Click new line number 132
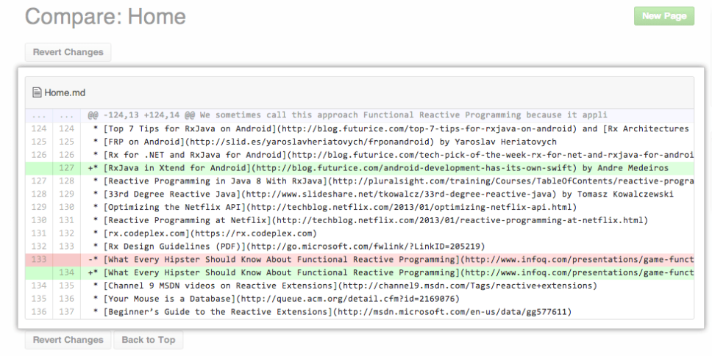The width and height of the screenshot is (712, 356). [x=66, y=233]
